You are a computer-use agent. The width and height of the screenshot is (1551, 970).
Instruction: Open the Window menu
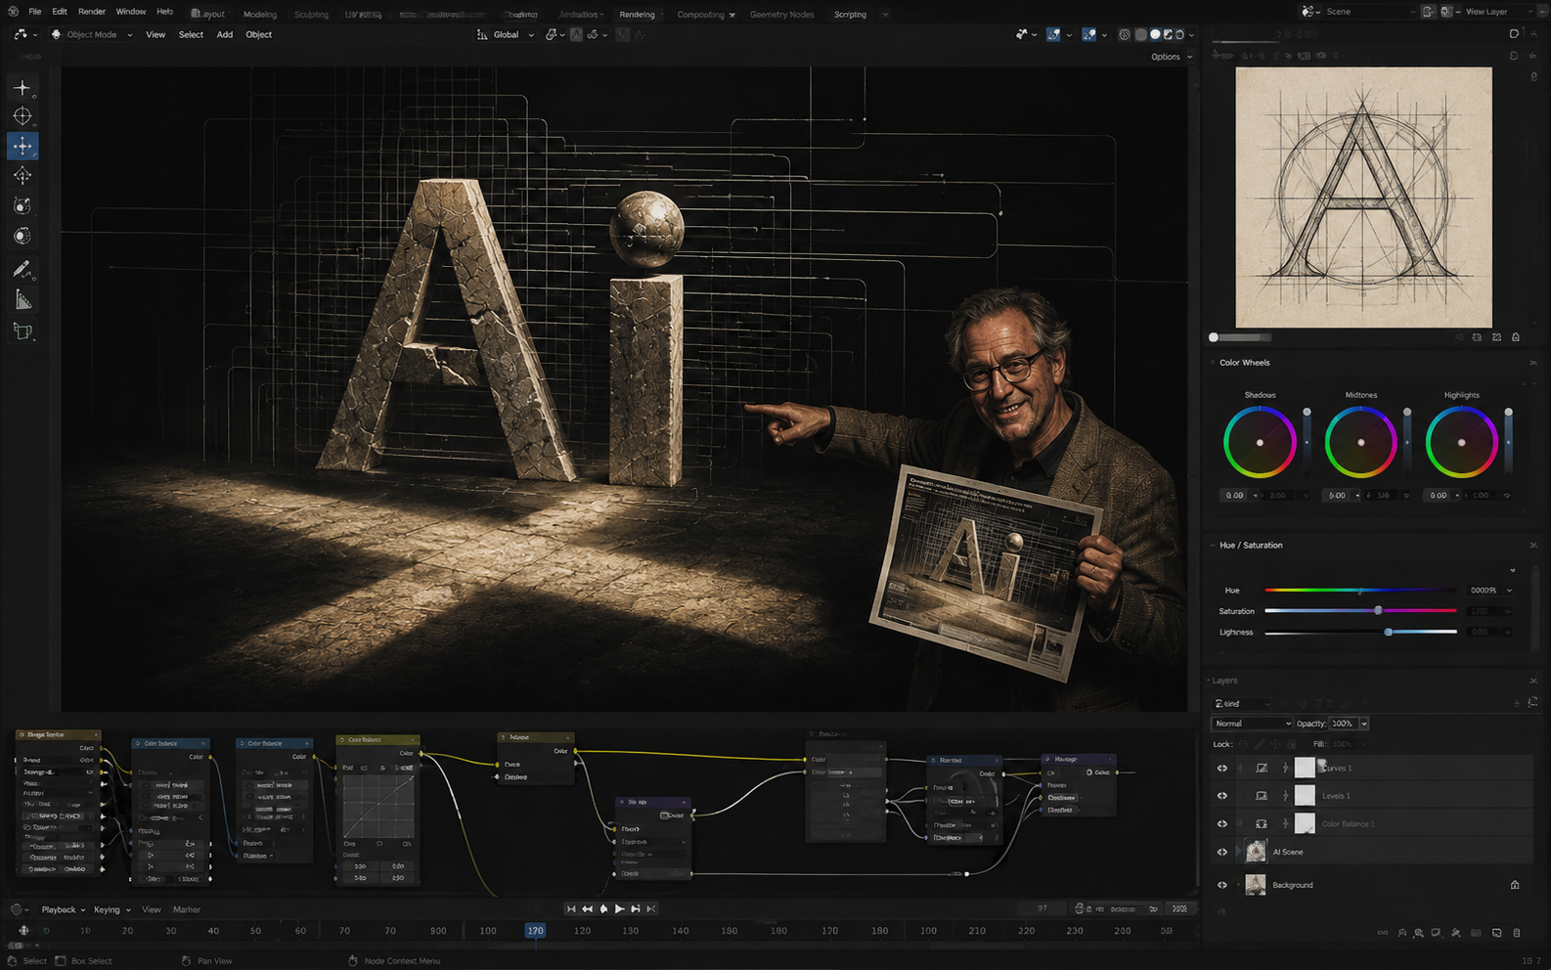click(131, 12)
